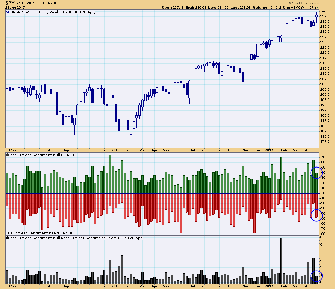Click the 'SPDR S&P 500 ETF' name in the header
Viewport: 335px width, 289px height.
[x=31, y=3]
